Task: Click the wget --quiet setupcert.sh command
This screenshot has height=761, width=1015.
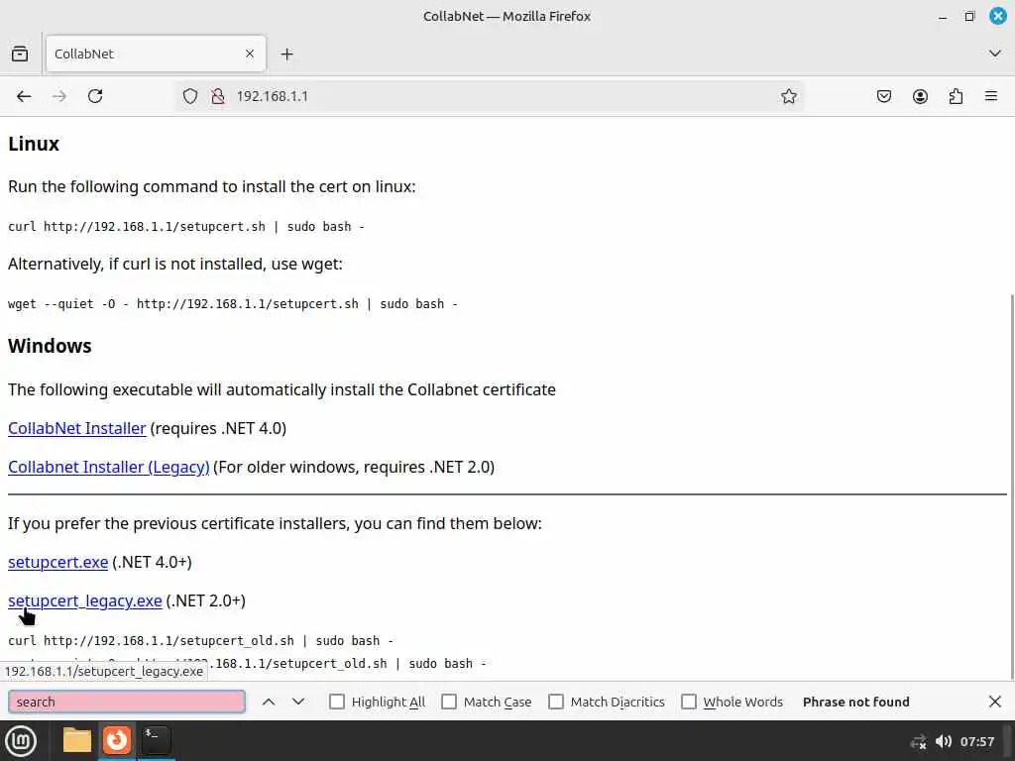Action: [232, 304]
